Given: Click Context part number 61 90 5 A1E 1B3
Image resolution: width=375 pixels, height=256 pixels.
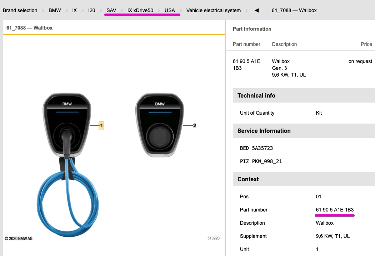Looking at the screenshot, I should 335,210.
